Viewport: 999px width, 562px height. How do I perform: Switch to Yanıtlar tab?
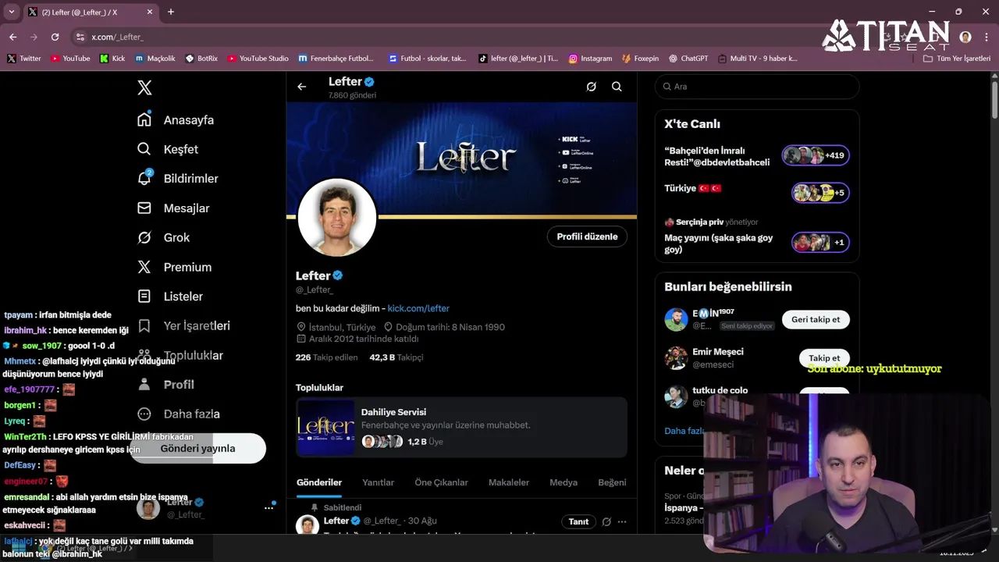pos(378,482)
